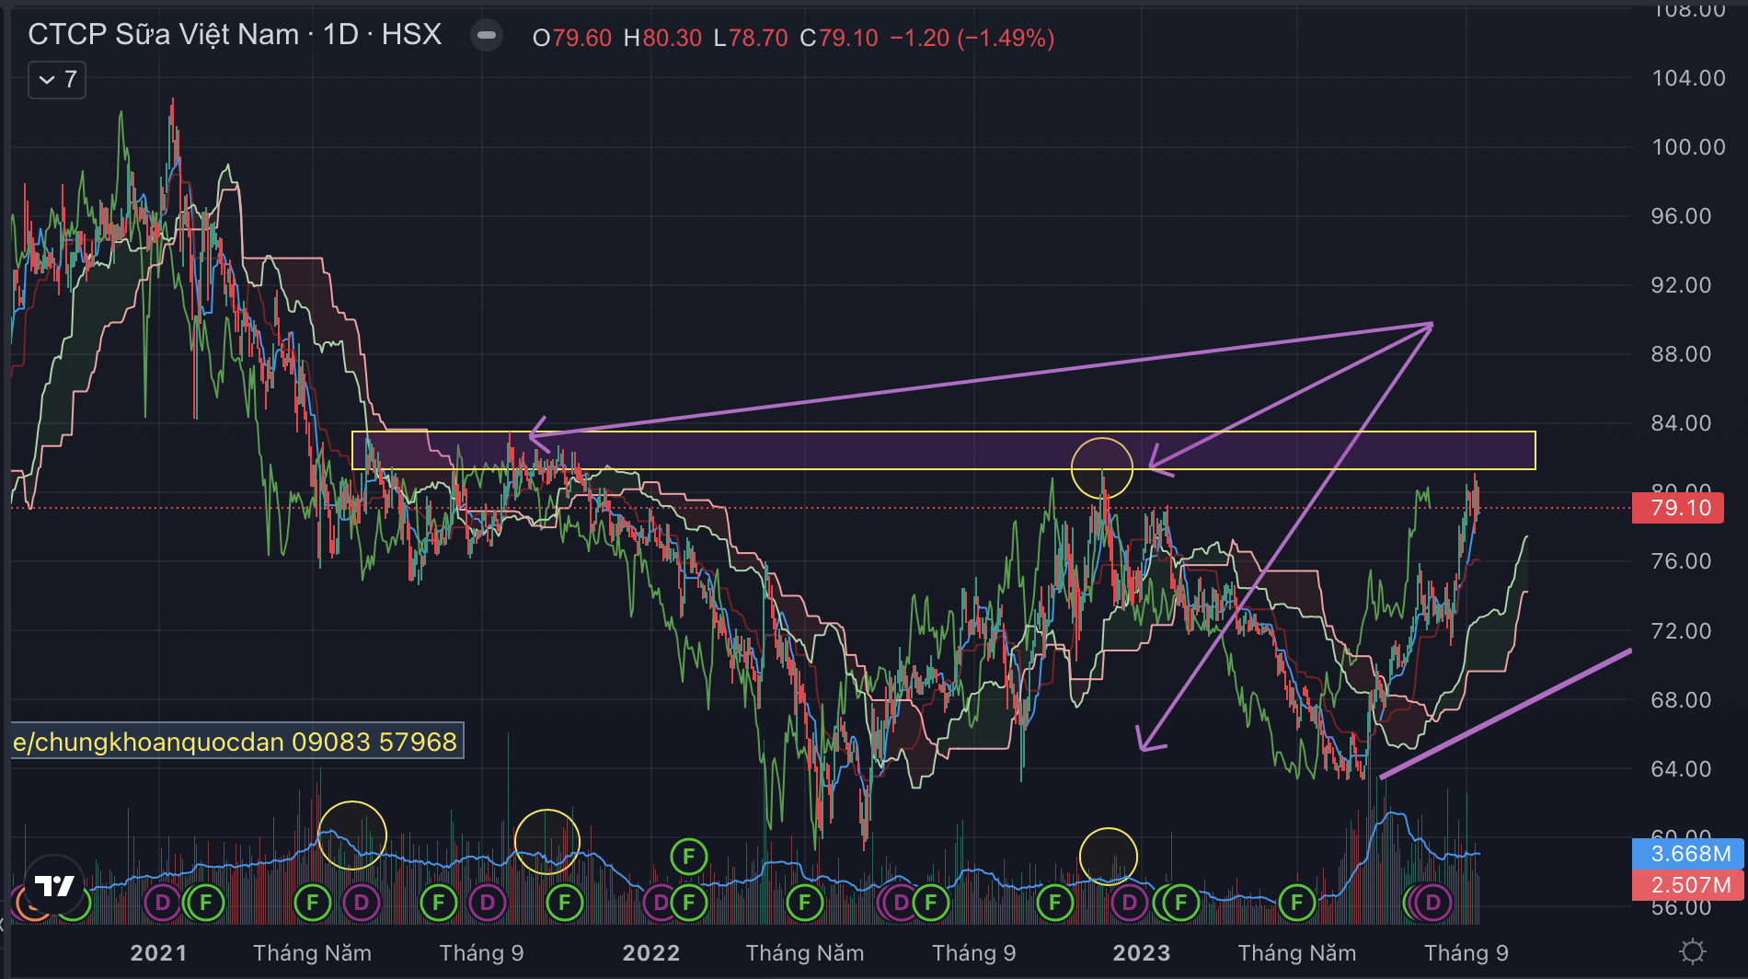This screenshot has width=1748, height=979.
Task: Click the TradingView logo icon
Action: pyautogui.click(x=54, y=886)
